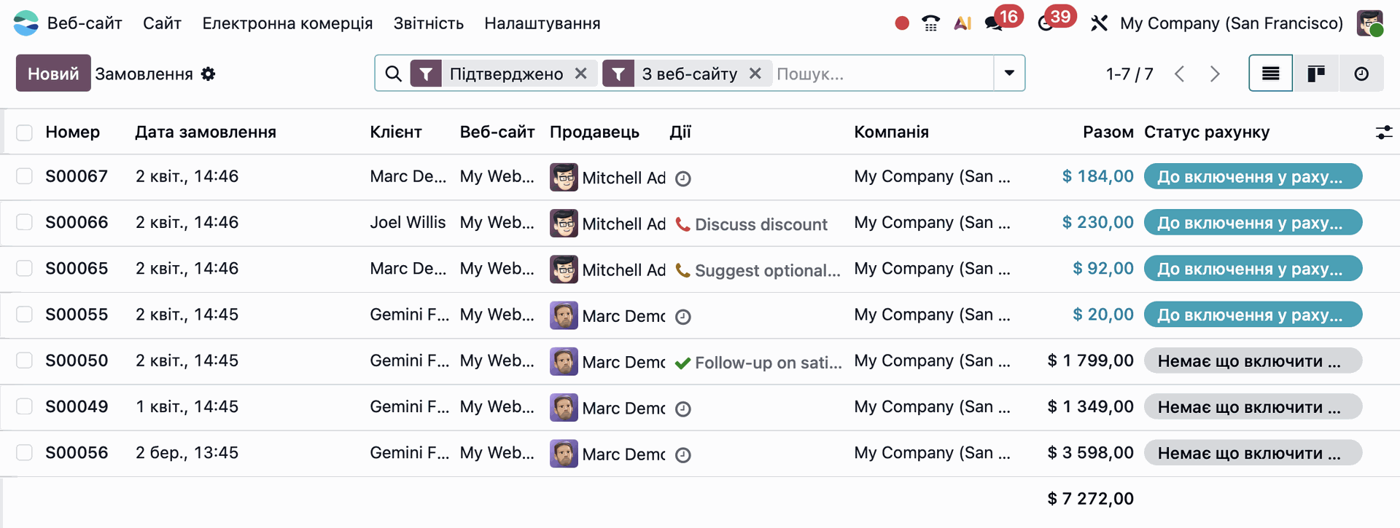Screen dimensions: 1400x528
Task: Open the debug tools wrench icon
Action: pyautogui.click(x=1099, y=23)
